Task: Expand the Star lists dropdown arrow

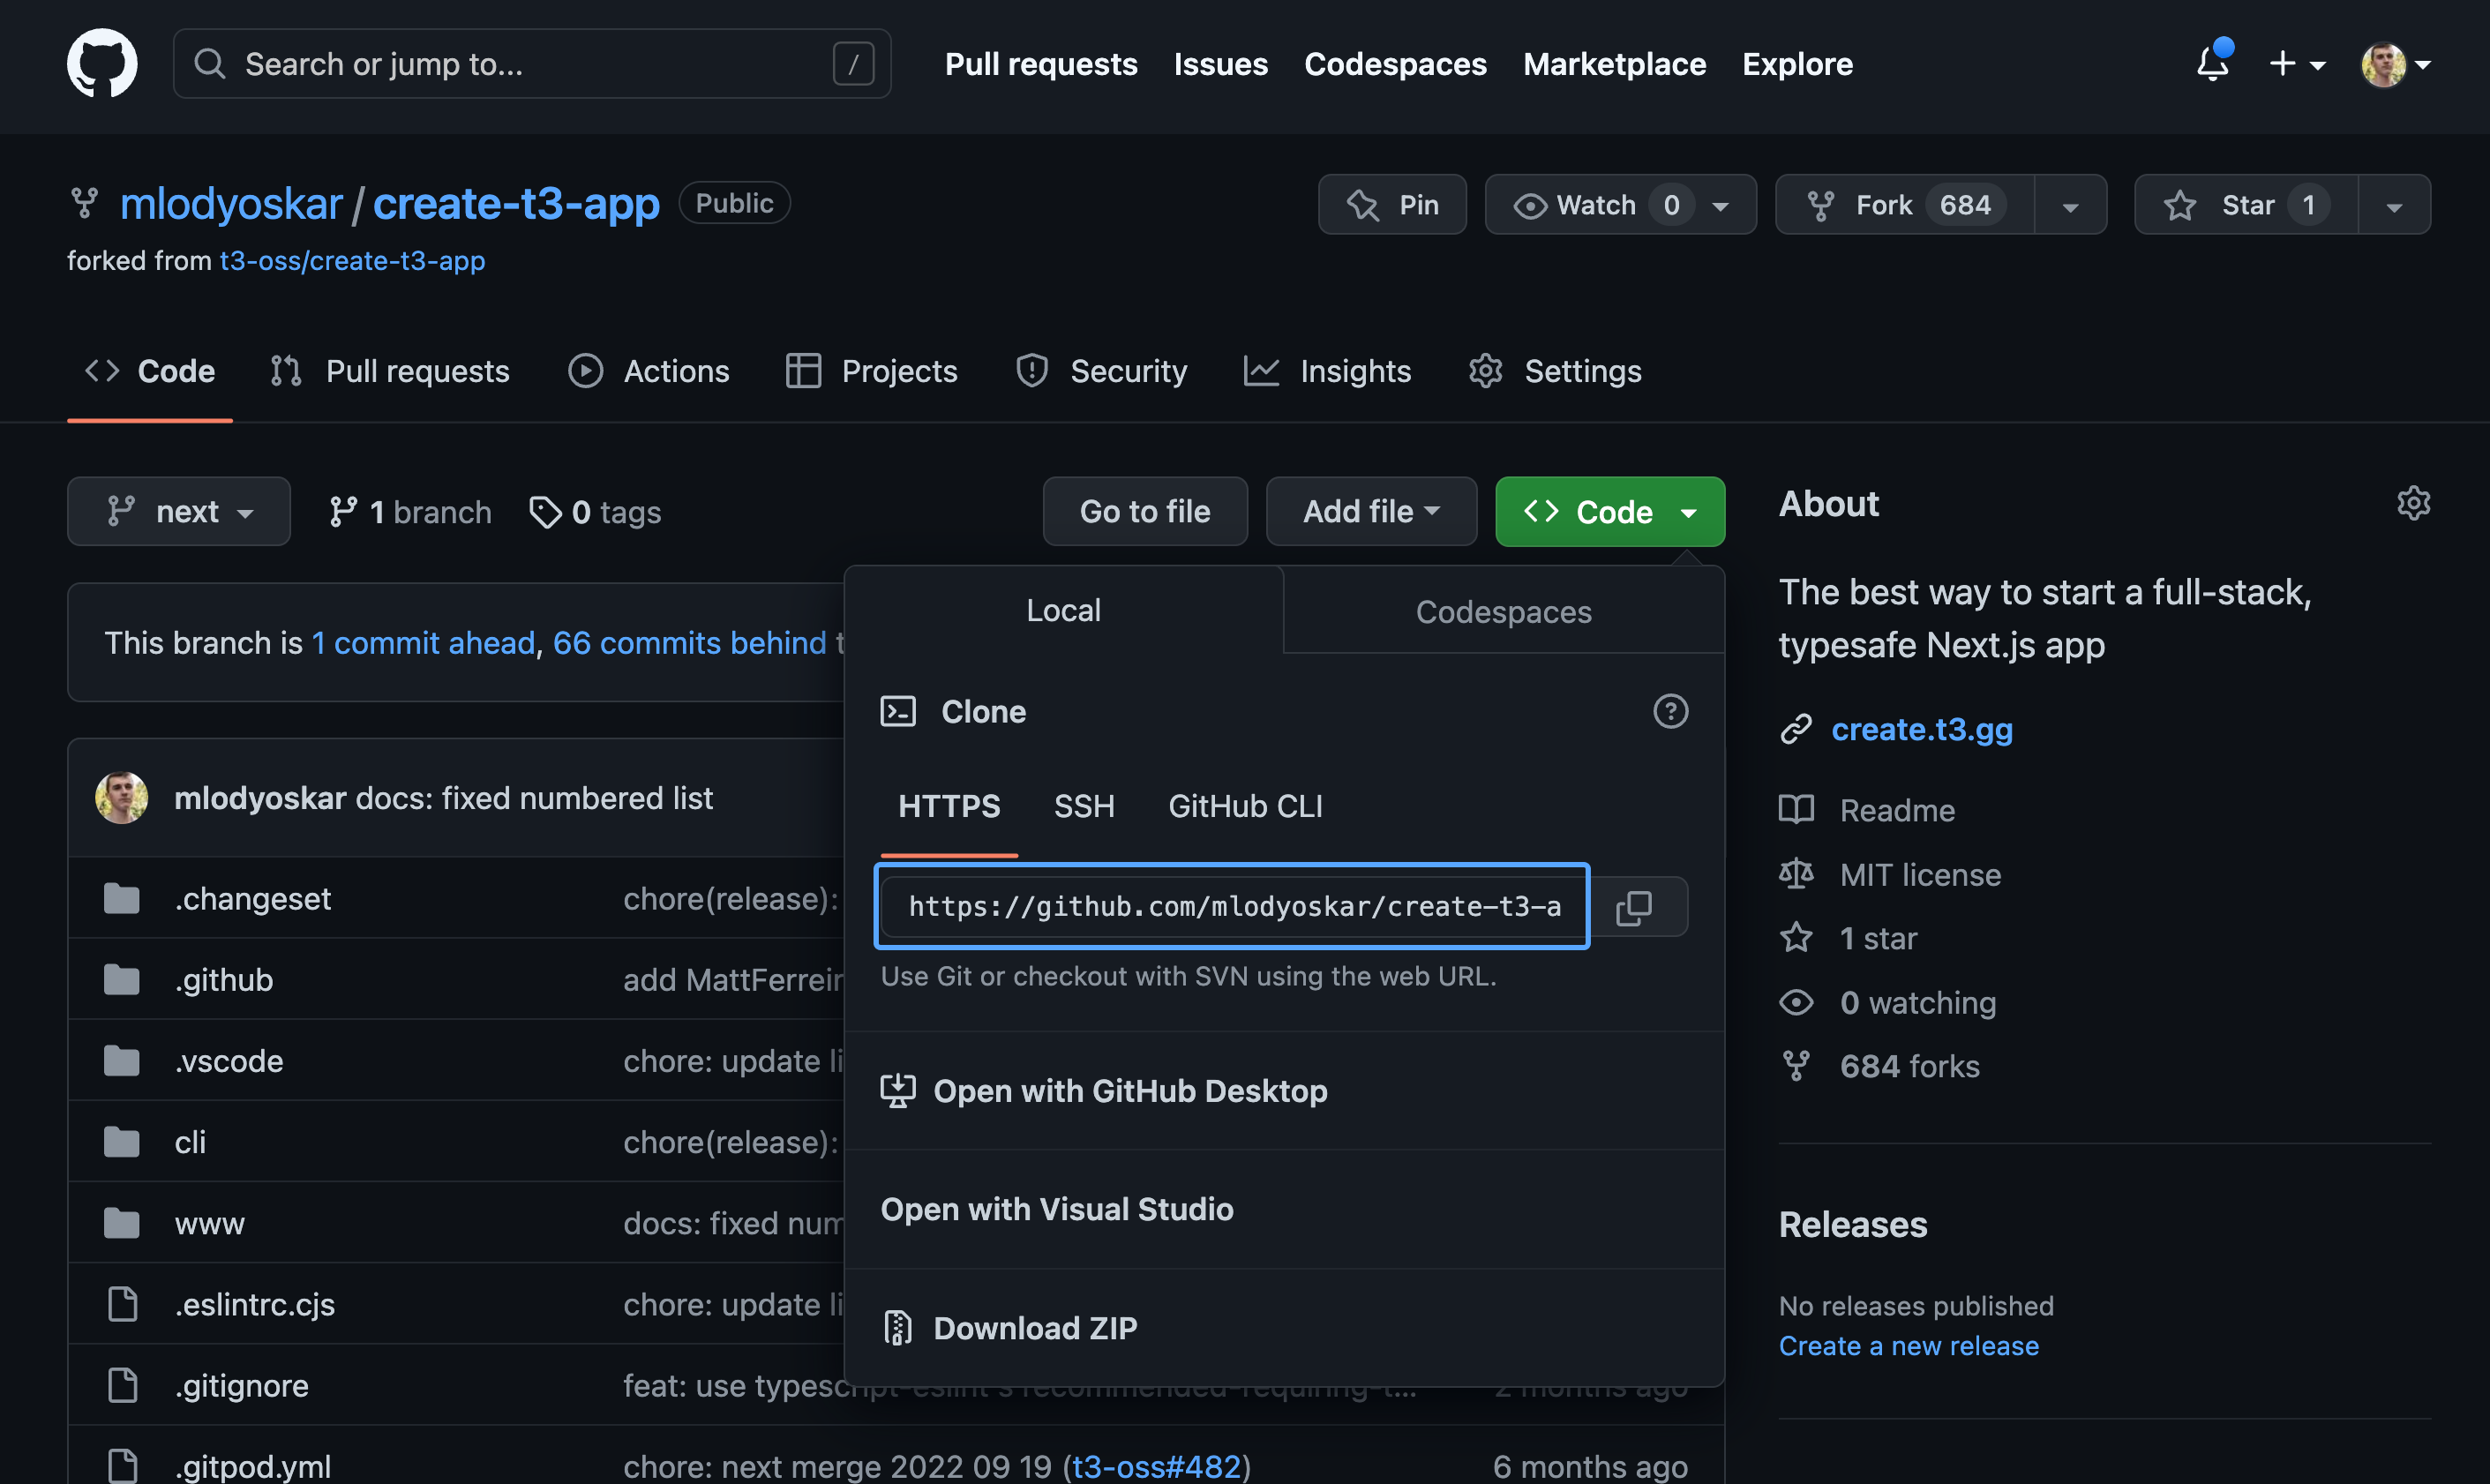Action: 2394,206
